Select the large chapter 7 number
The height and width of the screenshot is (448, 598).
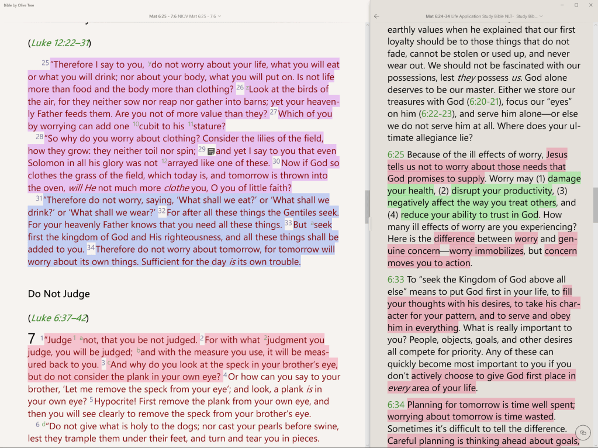32,338
